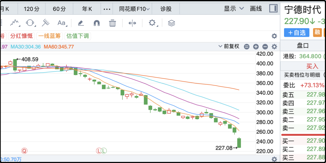The height and width of the screenshot is (163, 326).
Task: Open the layers icon in toolbar
Action: pos(171,23)
